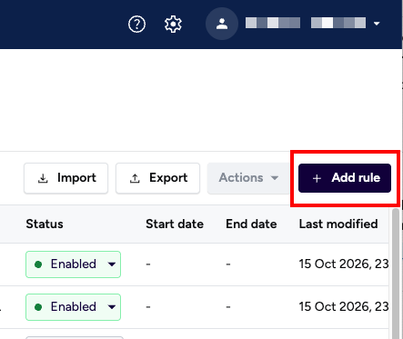
Task: Click the Import button
Action: tap(65, 178)
